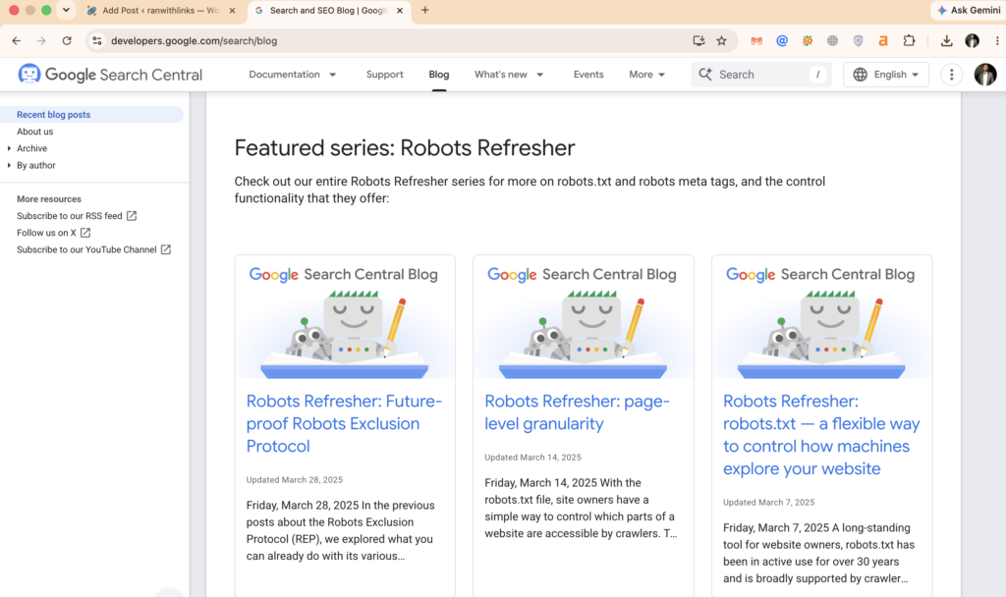
Task: Click the 'Updated March 28, 2025' text
Action: pyautogui.click(x=295, y=479)
